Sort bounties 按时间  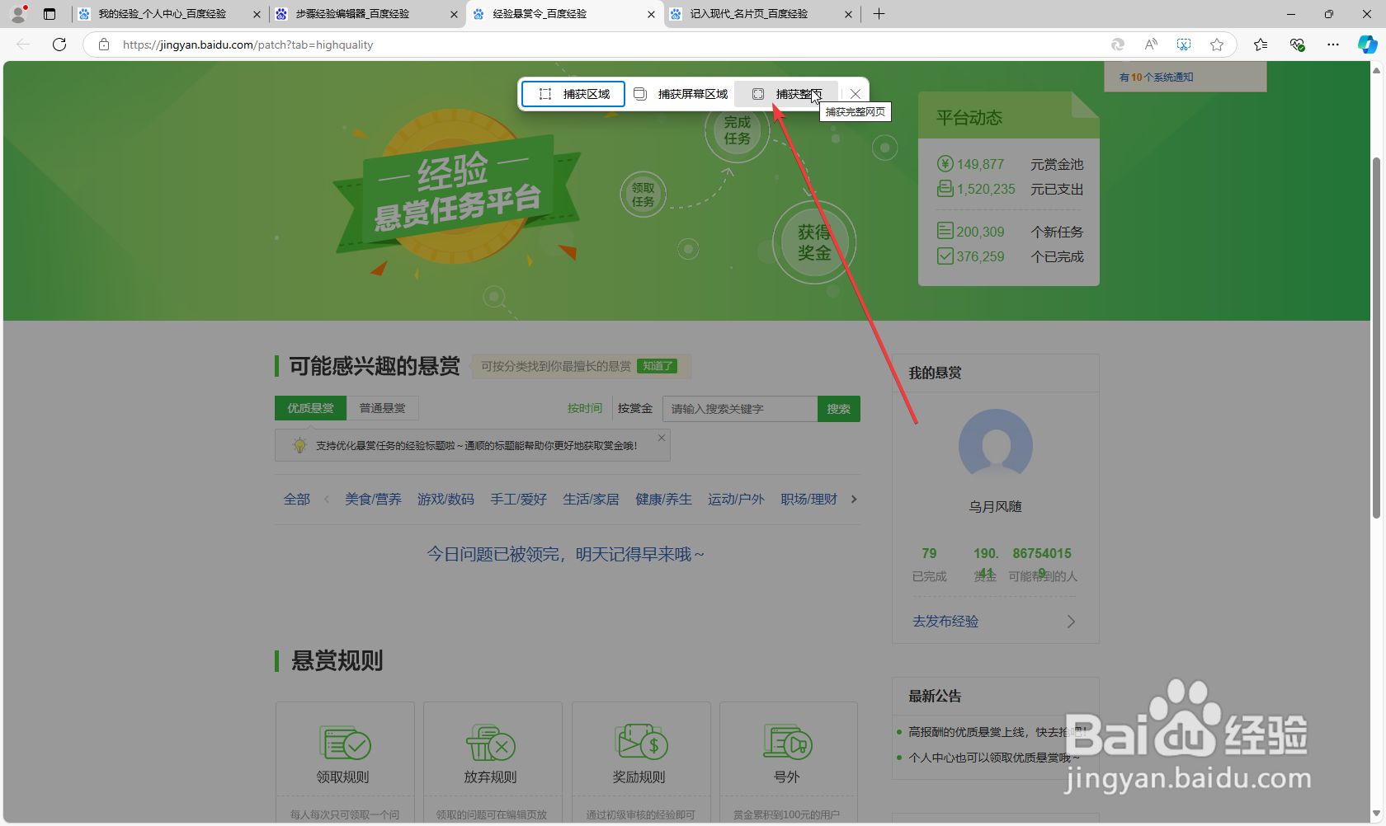click(x=584, y=408)
